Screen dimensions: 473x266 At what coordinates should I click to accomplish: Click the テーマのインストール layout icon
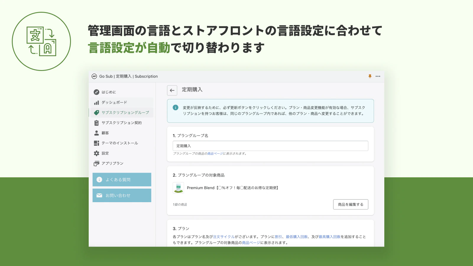(96, 143)
